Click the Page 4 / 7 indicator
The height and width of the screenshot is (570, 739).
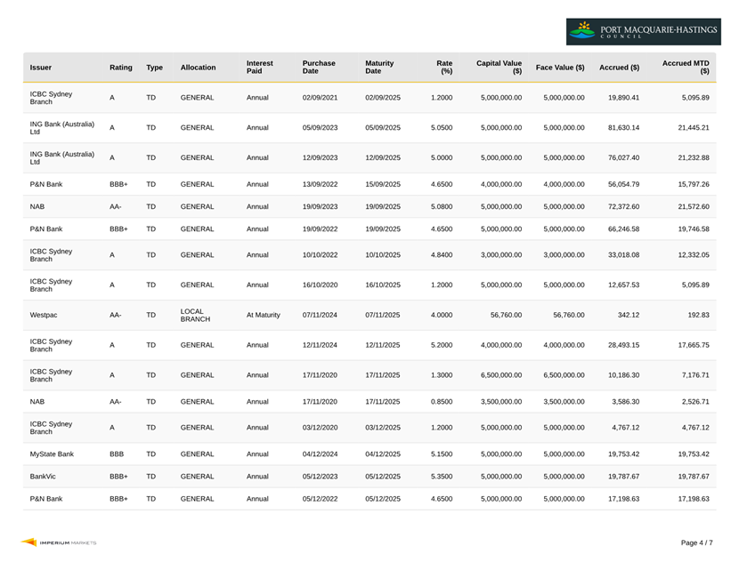[696, 542]
